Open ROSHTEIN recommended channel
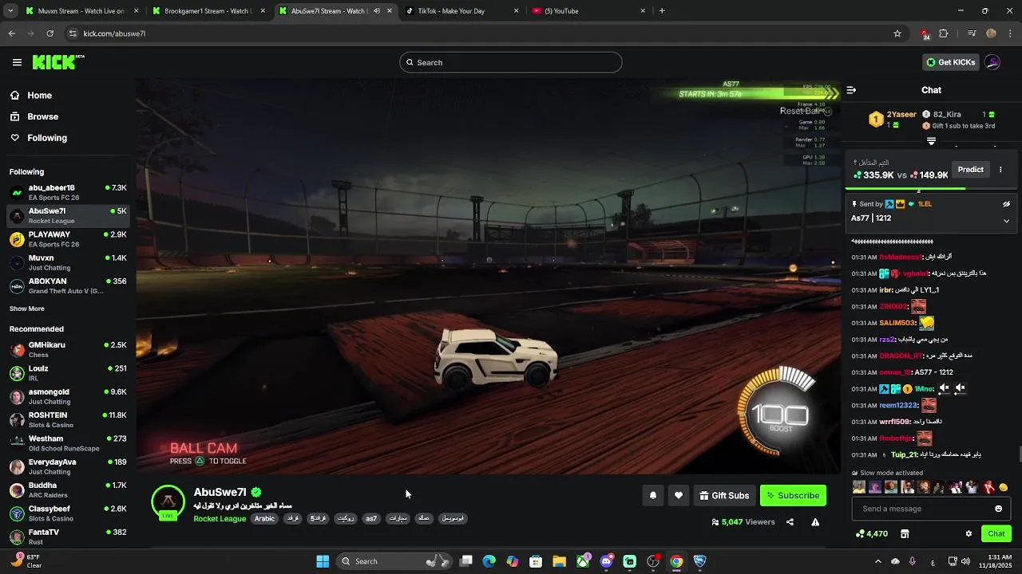Viewport: 1022px width, 574px height. tap(68, 419)
